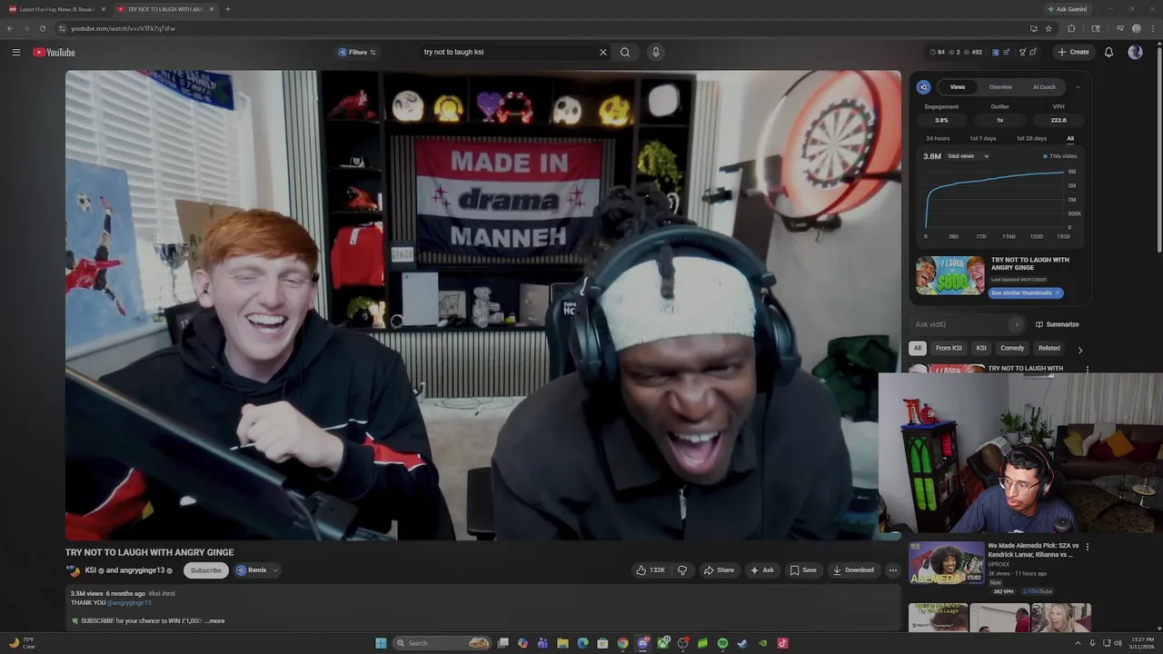Open Spotify from the taskbar
The height and width of the screenshot is (654, 1163).
(722, 643)
